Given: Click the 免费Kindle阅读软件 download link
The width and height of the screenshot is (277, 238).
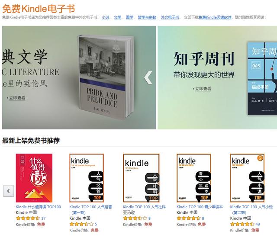Looking at the screenshot, I should click(215, 17).
